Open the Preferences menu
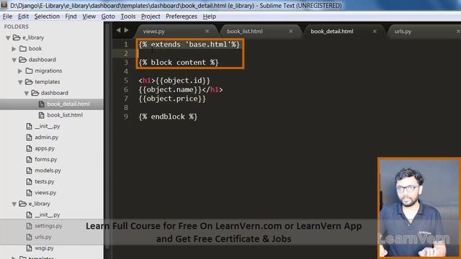This screenshot has height=259, width=461. click(181, 17)
